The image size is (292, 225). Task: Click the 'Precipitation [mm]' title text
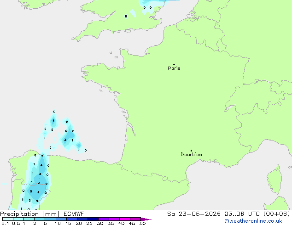click(x=30, y=214)
